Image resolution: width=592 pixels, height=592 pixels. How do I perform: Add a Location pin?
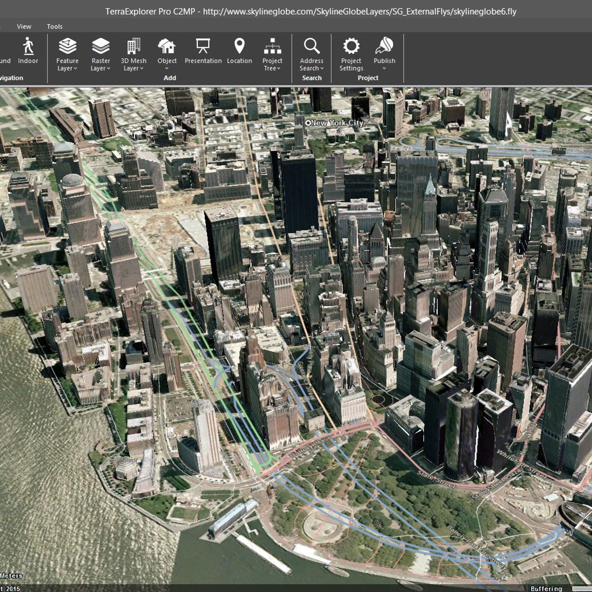(239, 51)
